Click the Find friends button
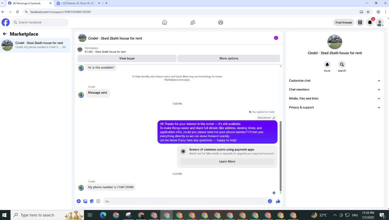 (x=344, y=23)
